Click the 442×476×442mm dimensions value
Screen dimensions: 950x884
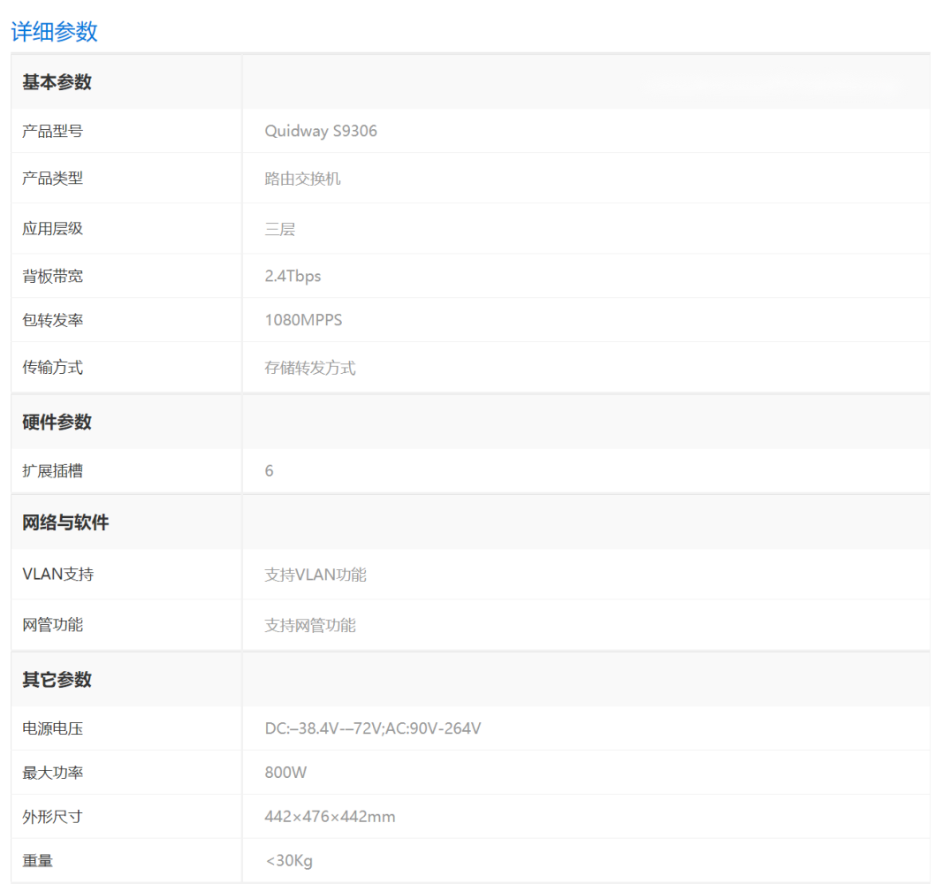(330, 817)
